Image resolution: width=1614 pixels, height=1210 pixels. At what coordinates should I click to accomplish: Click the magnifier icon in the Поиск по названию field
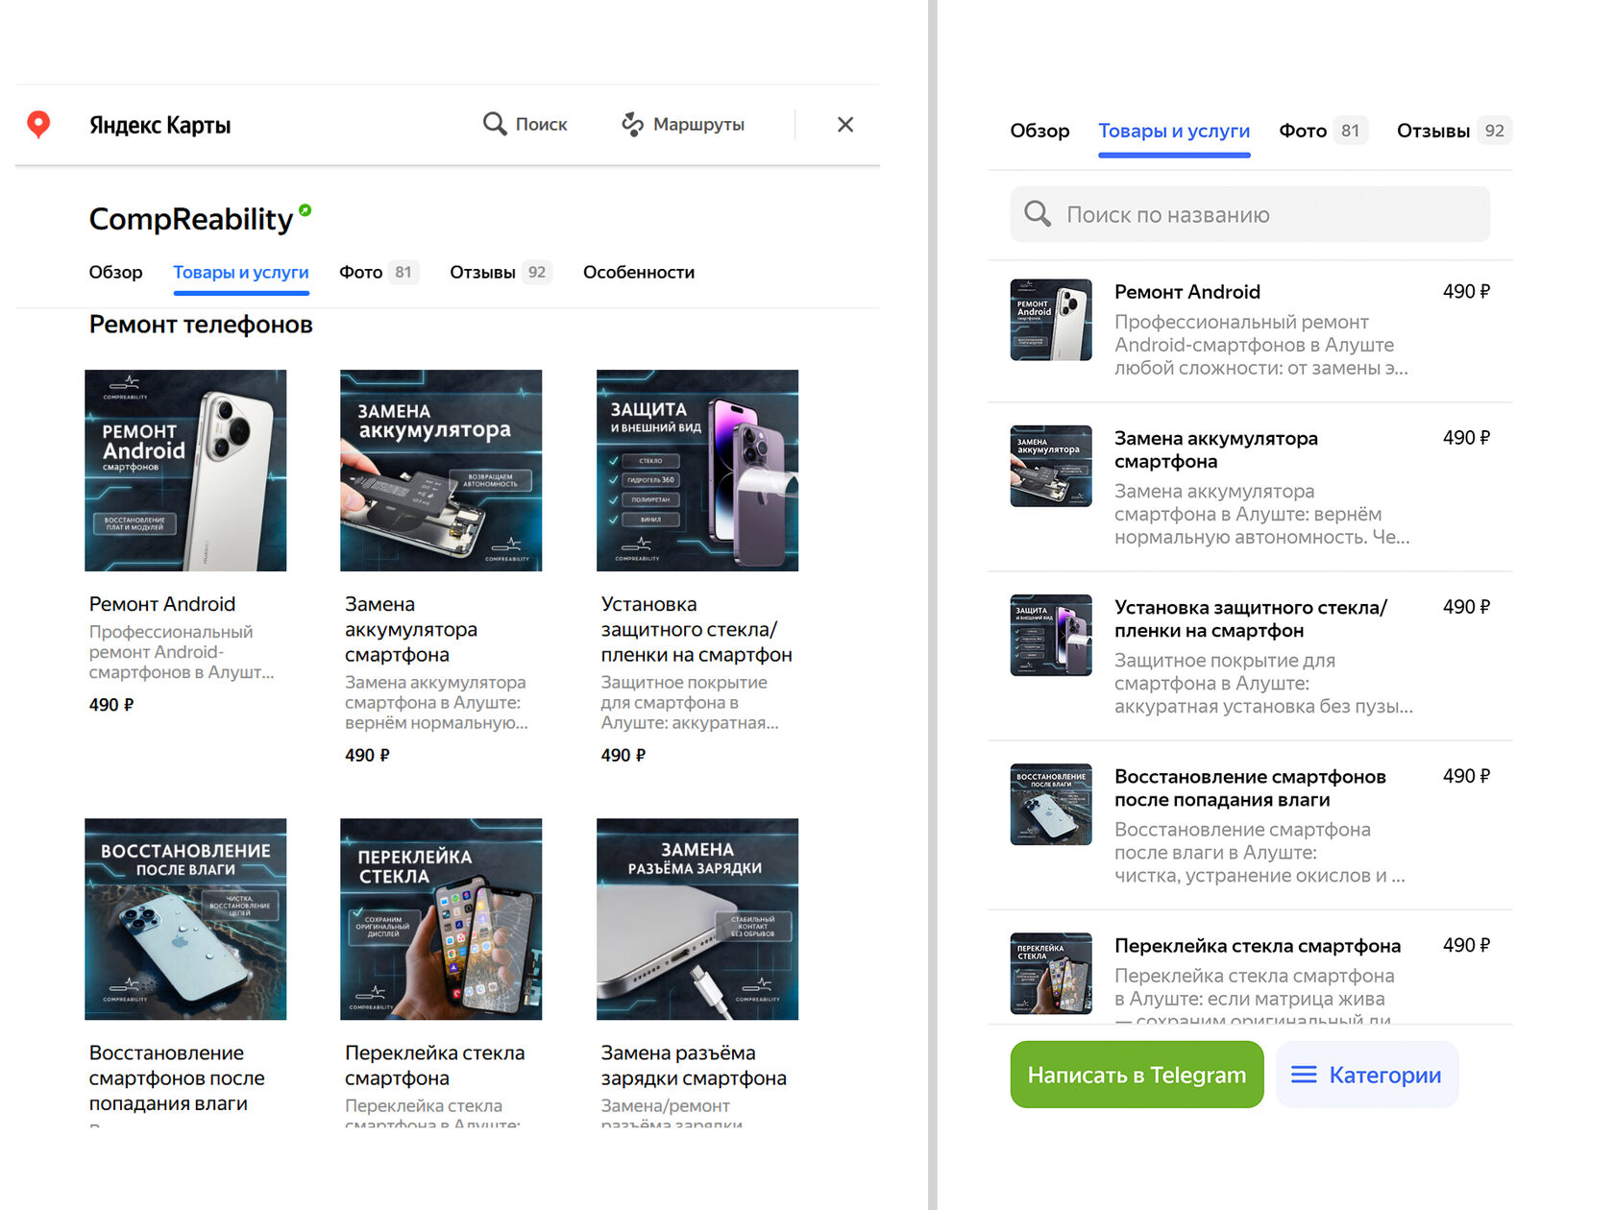coord(1038,213)
